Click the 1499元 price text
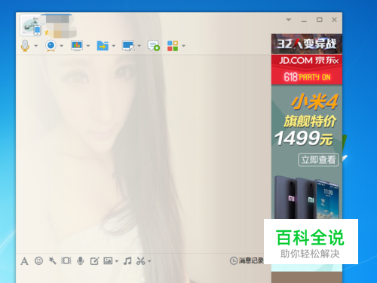 (304, 138)
